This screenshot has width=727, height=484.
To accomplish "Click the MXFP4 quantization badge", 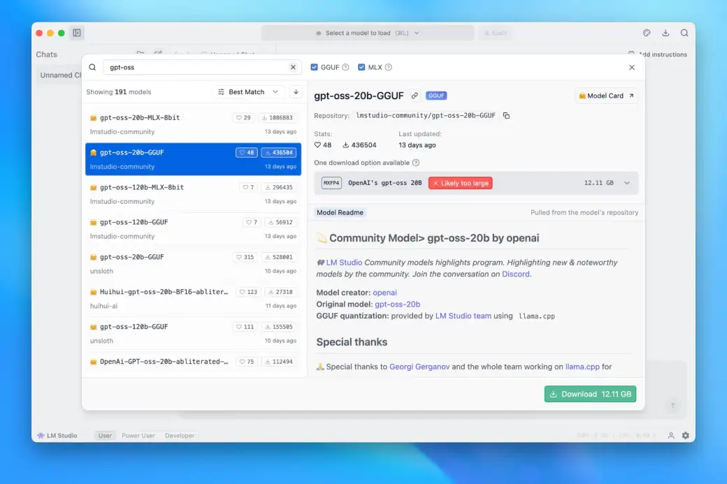I will tap(331, 183).
